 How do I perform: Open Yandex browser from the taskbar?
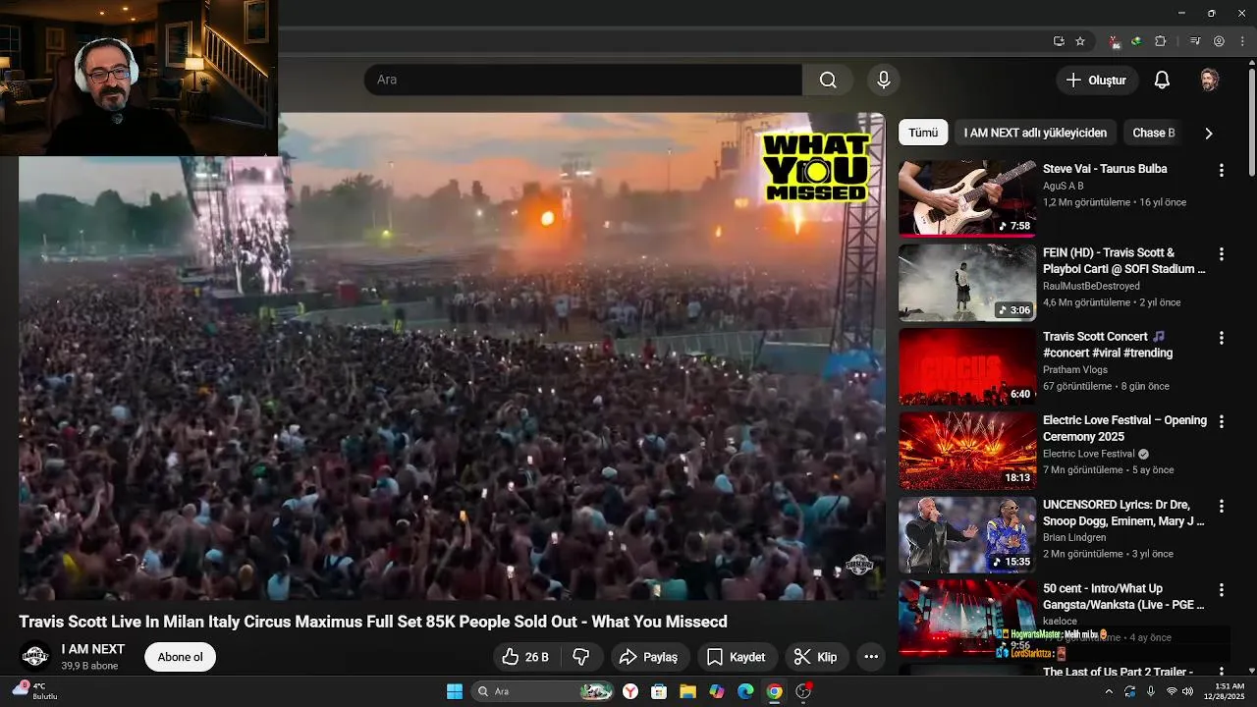coord(629,691)
